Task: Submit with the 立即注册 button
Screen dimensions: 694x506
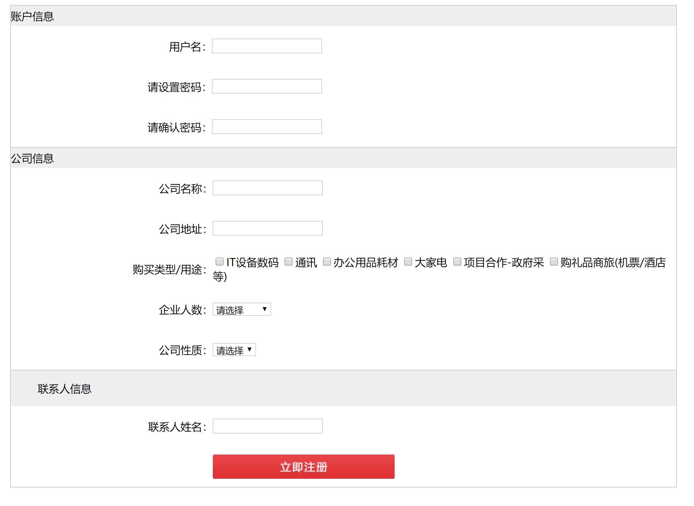Action: coord(303,467)
